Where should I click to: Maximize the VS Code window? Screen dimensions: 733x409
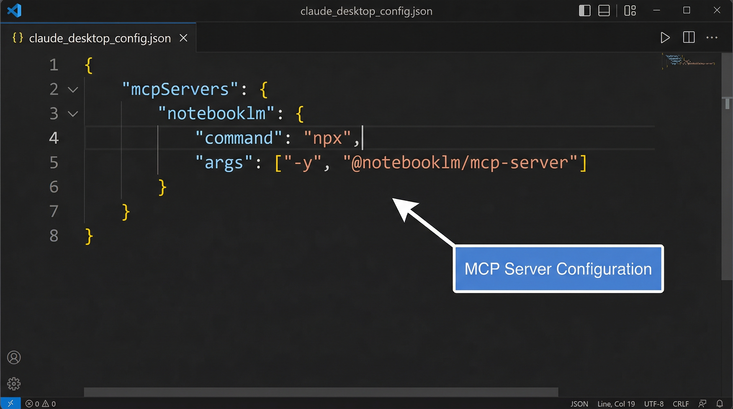pyautogui.click(x=687, y=11)
